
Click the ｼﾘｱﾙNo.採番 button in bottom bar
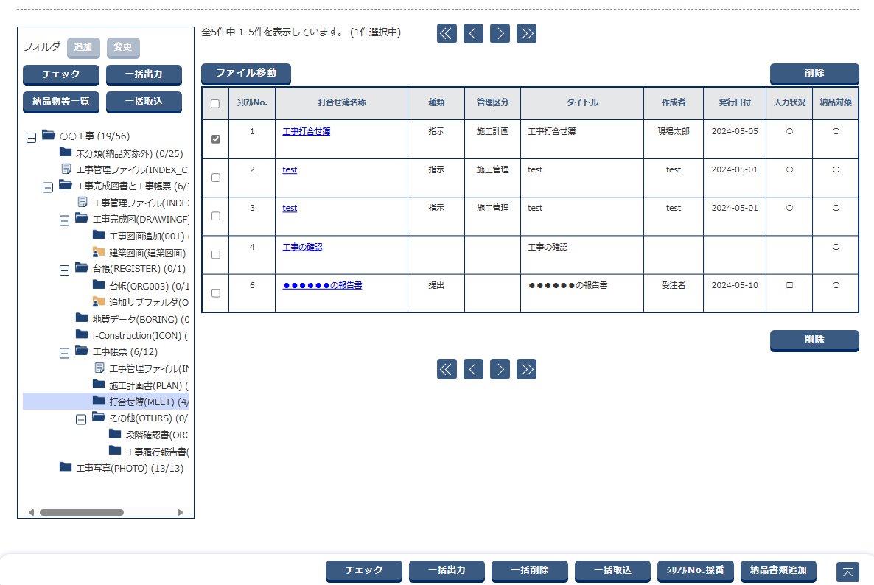click(695, 570)
